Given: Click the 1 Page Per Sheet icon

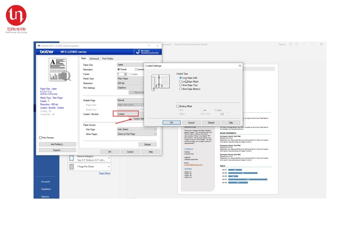Looking at the screenshot, I should point(72,166).
